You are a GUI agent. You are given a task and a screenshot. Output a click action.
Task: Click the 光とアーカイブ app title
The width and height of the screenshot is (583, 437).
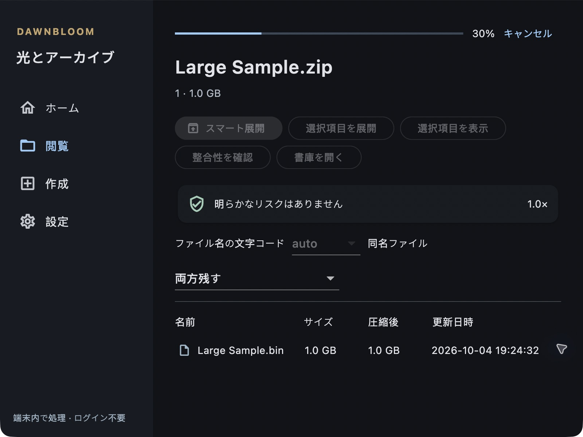pyautogui.click(x=66, y=58)
